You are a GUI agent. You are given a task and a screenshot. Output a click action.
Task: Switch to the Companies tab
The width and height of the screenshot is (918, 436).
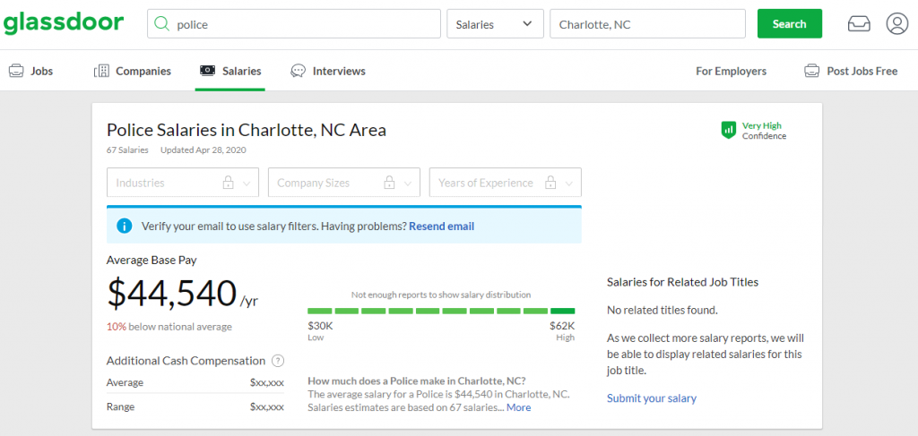tap(133, 71)
